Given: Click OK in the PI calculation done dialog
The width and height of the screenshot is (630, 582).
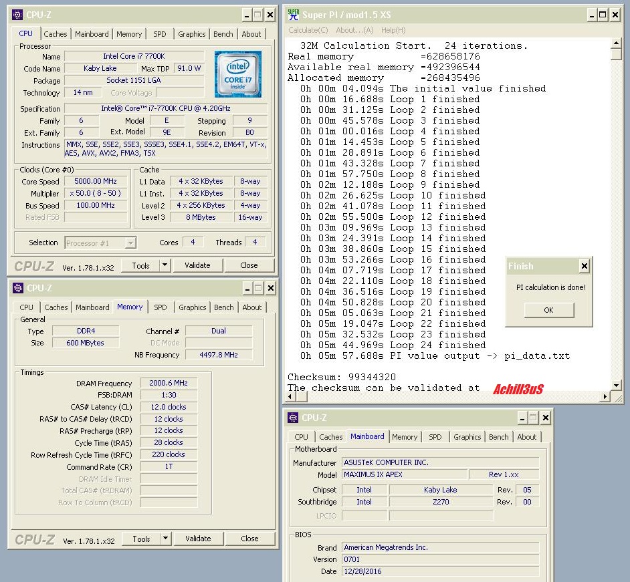Looking at the screenshot, I should (x=549, y=310).
